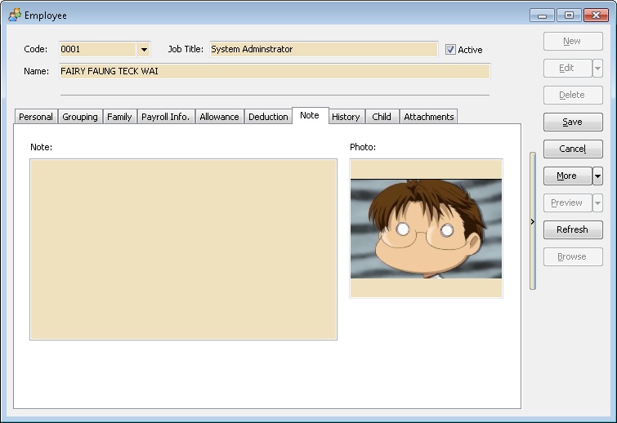Click the More button
The height and width of the screenshot is (423, 617).
pos(566,176)
